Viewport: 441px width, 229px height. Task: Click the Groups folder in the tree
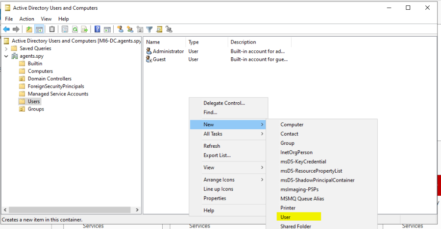[x=36, y=109]
